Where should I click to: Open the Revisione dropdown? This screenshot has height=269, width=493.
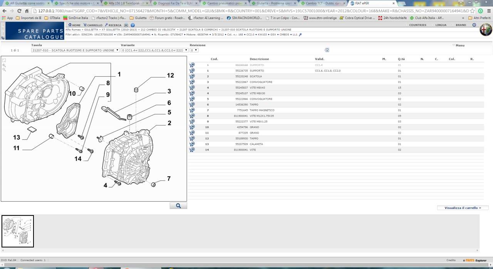[194, 50]
